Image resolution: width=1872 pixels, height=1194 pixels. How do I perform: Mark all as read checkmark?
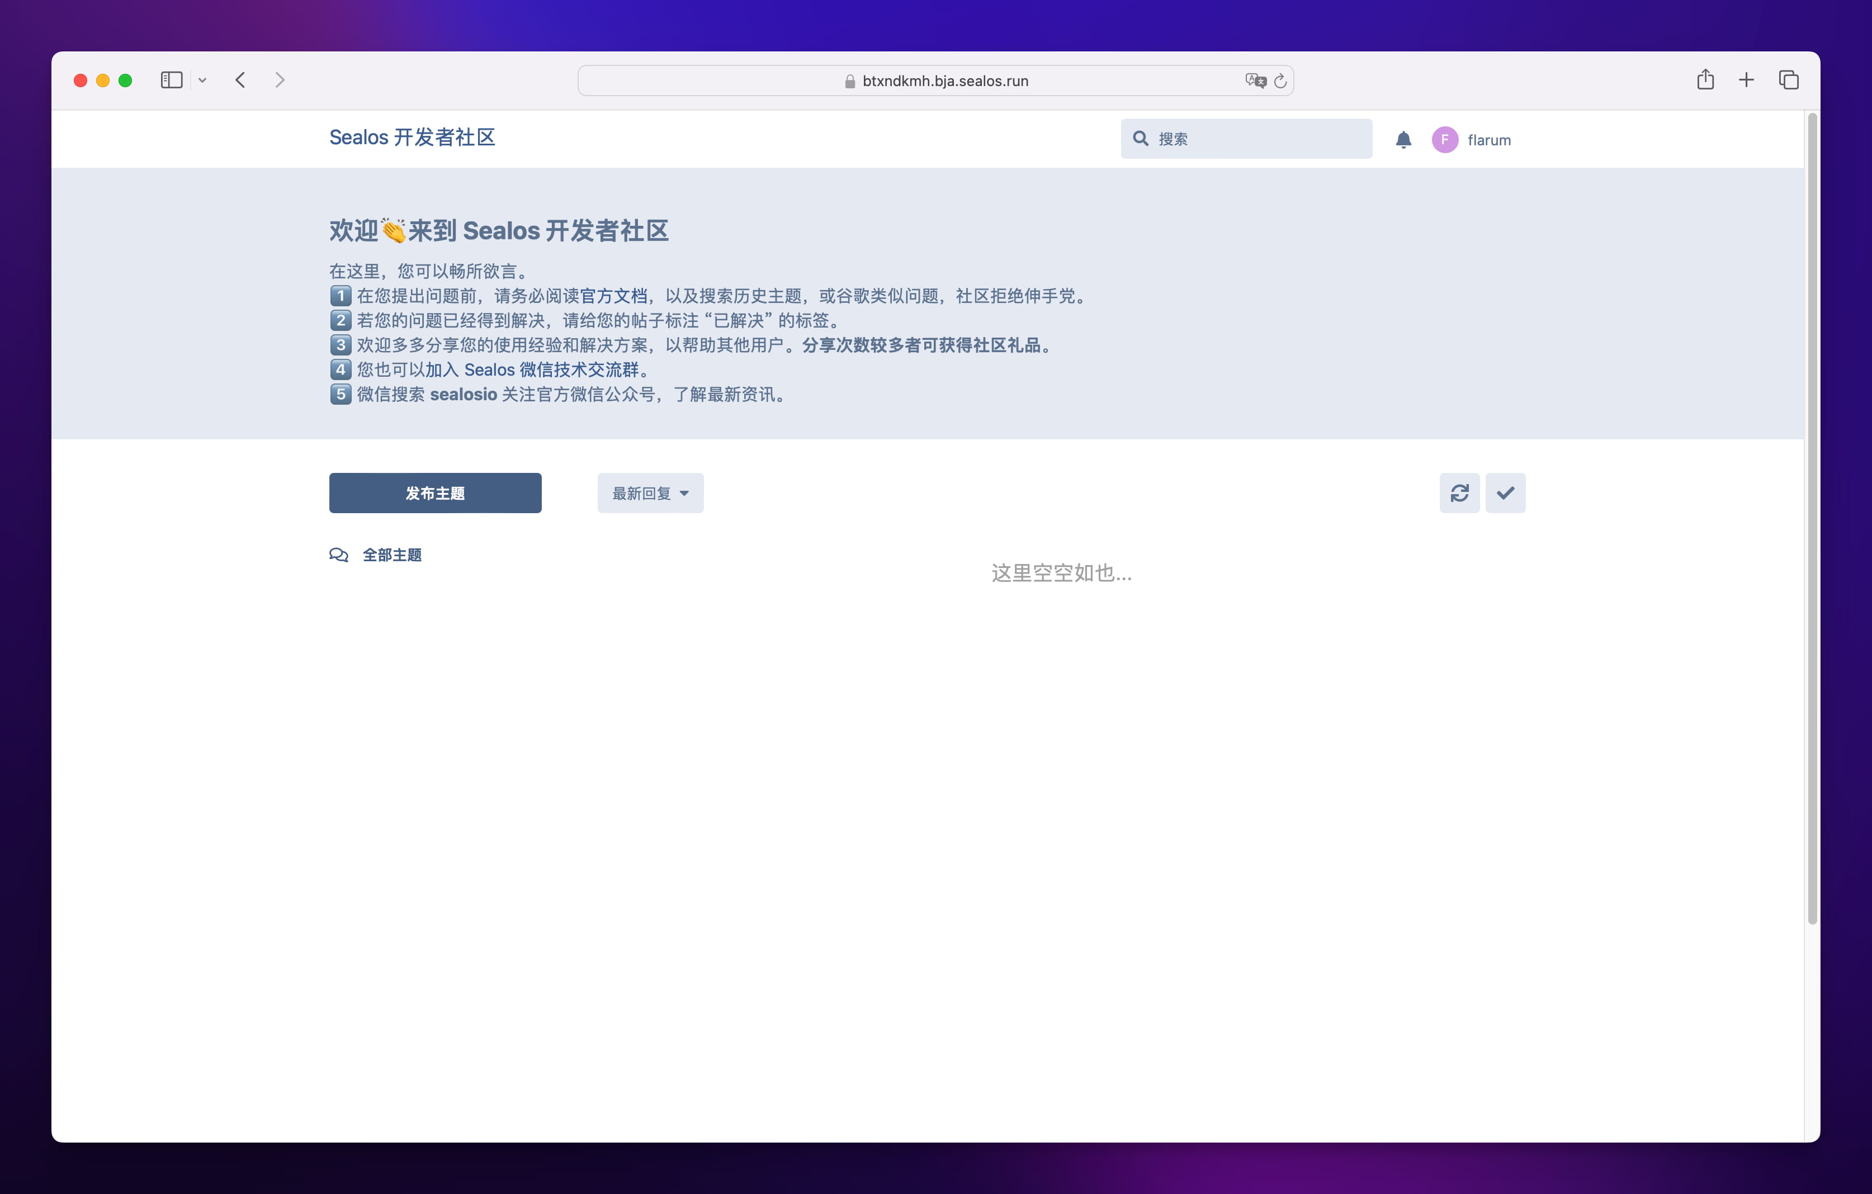click(1505, 493)
